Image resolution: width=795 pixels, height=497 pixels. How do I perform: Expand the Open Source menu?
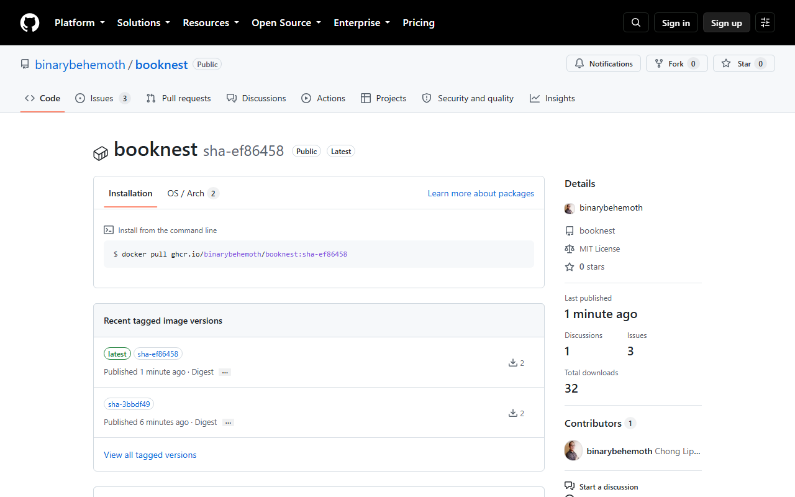click(286, 23)
